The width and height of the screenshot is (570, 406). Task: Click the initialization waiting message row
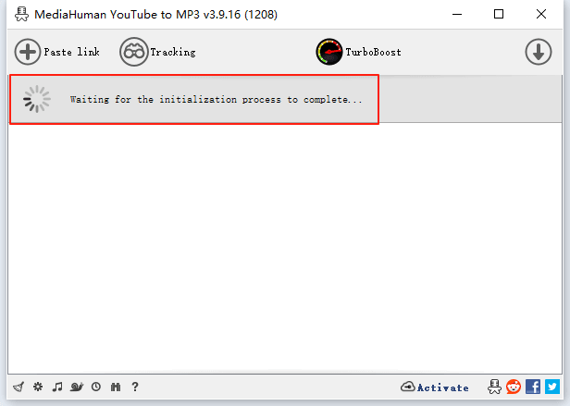coord(216,99)
